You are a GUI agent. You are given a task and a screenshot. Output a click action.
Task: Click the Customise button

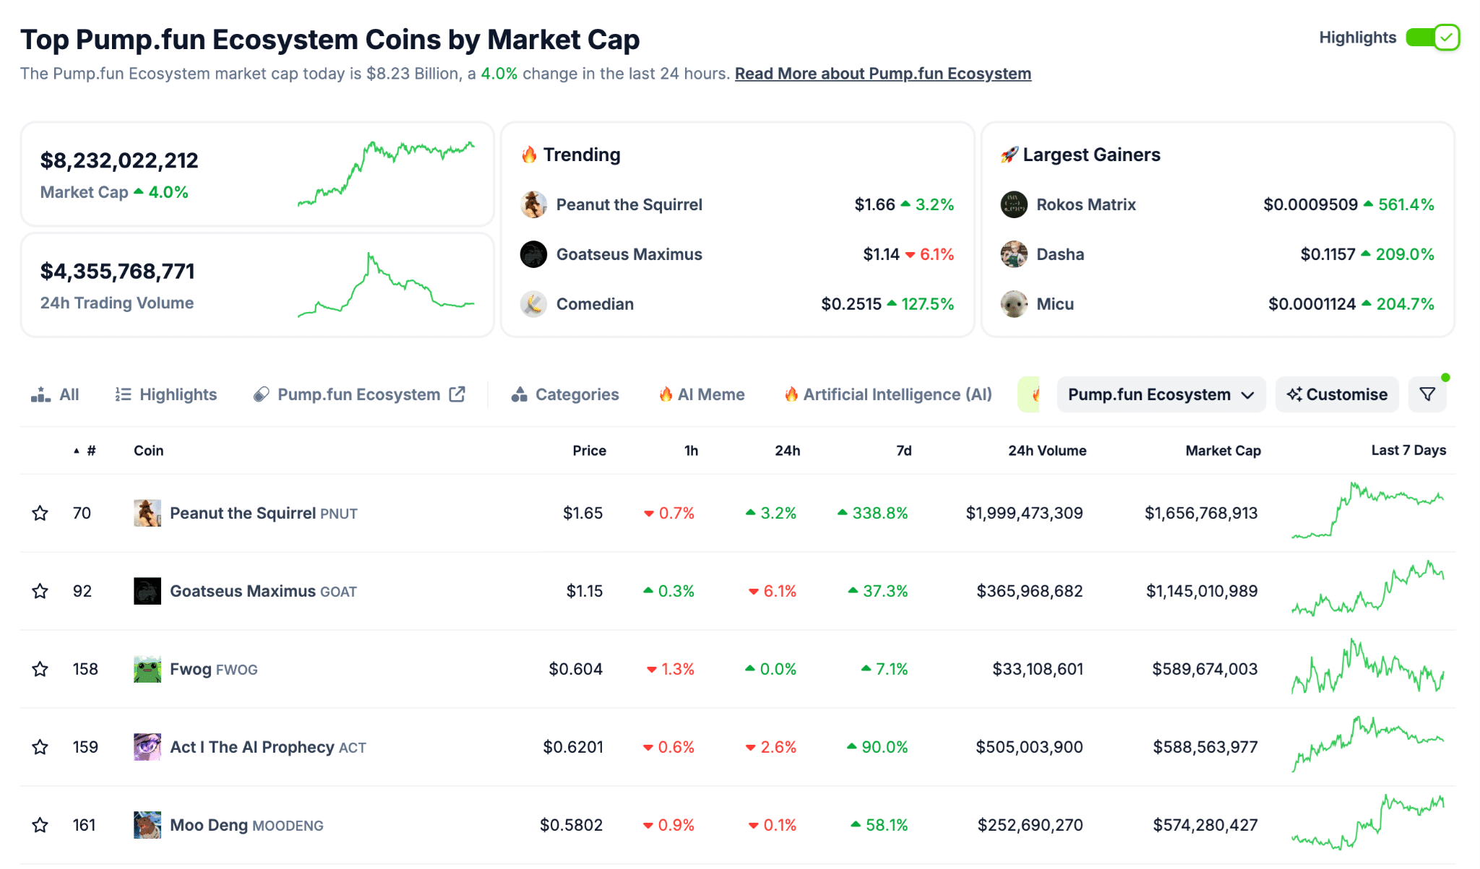(x=1337, y=394)
